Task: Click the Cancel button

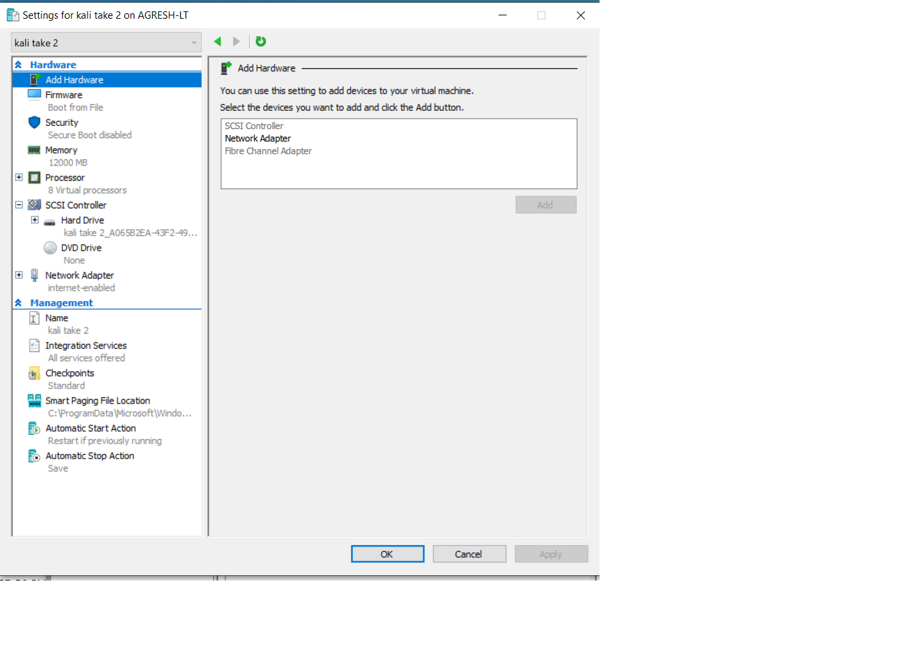Action: [x=469, y=553]
